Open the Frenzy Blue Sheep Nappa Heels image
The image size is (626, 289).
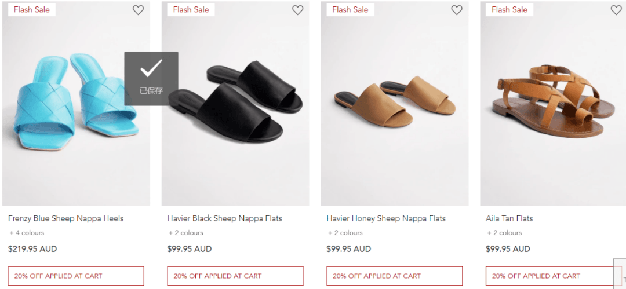tap(77, 104)
